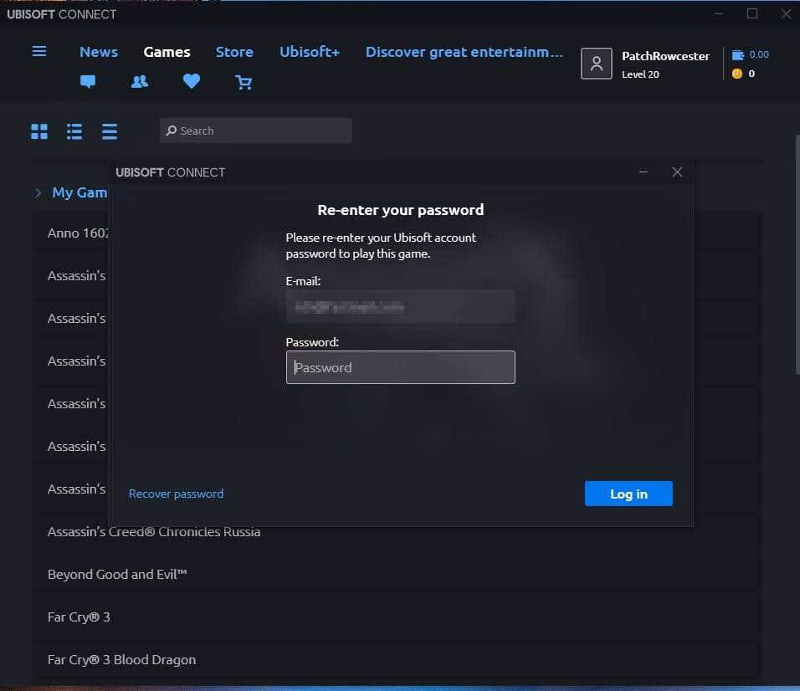Click the blurred E-mail field
The image size is (800, 691).
tap(401, 306)
